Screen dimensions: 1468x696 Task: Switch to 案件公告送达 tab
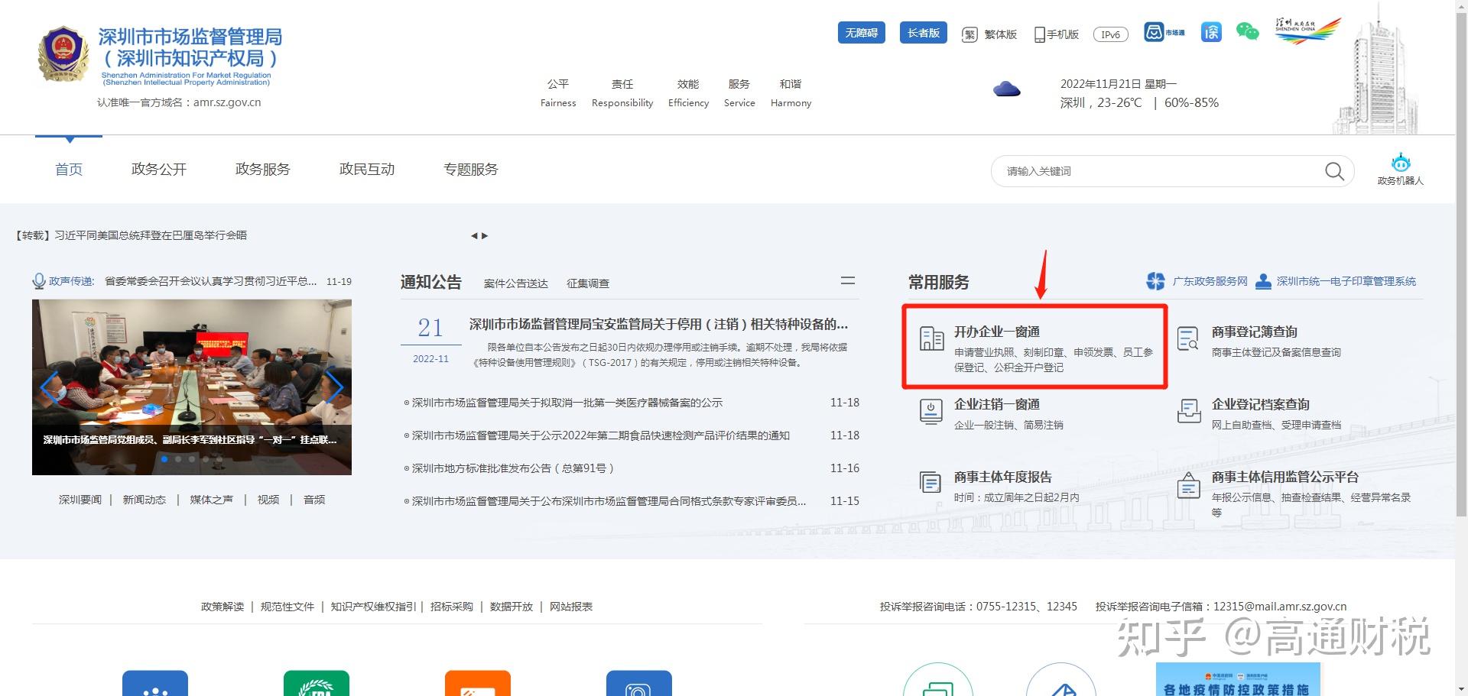(x=516, y=283)
